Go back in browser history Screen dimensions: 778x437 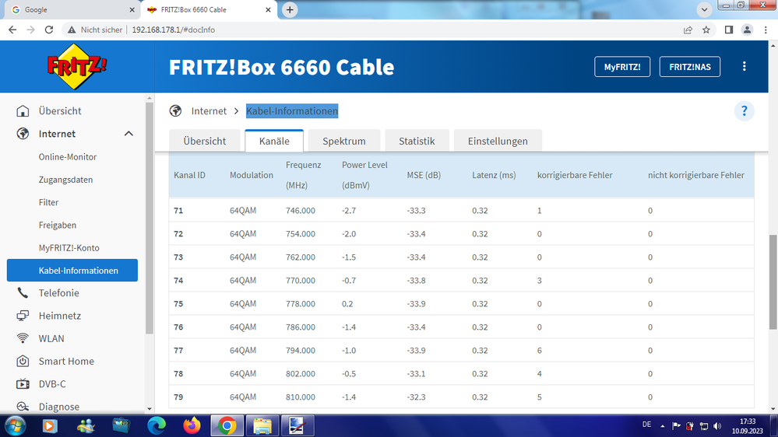tap(12, 30)
